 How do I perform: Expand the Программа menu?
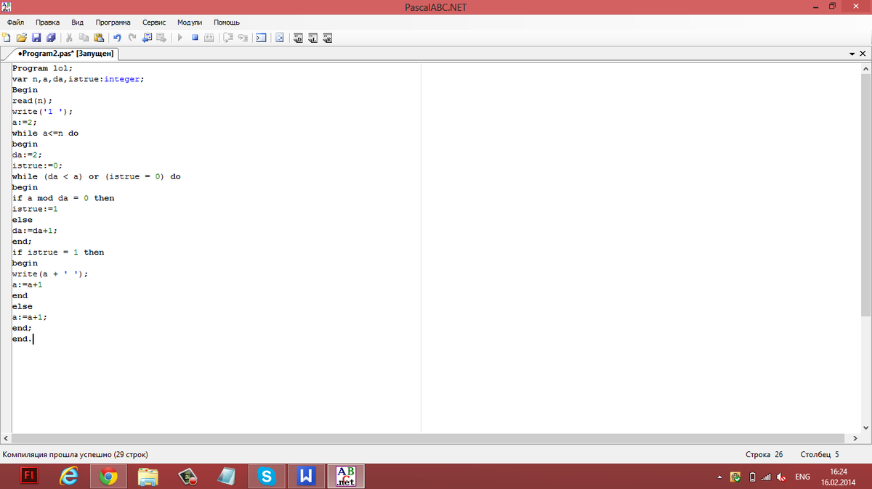(x=113, y=22)
